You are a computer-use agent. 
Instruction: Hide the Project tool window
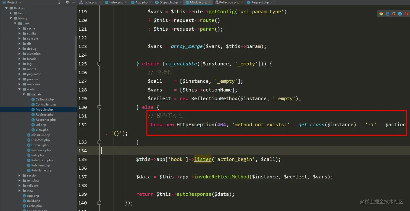click(73, 2)
